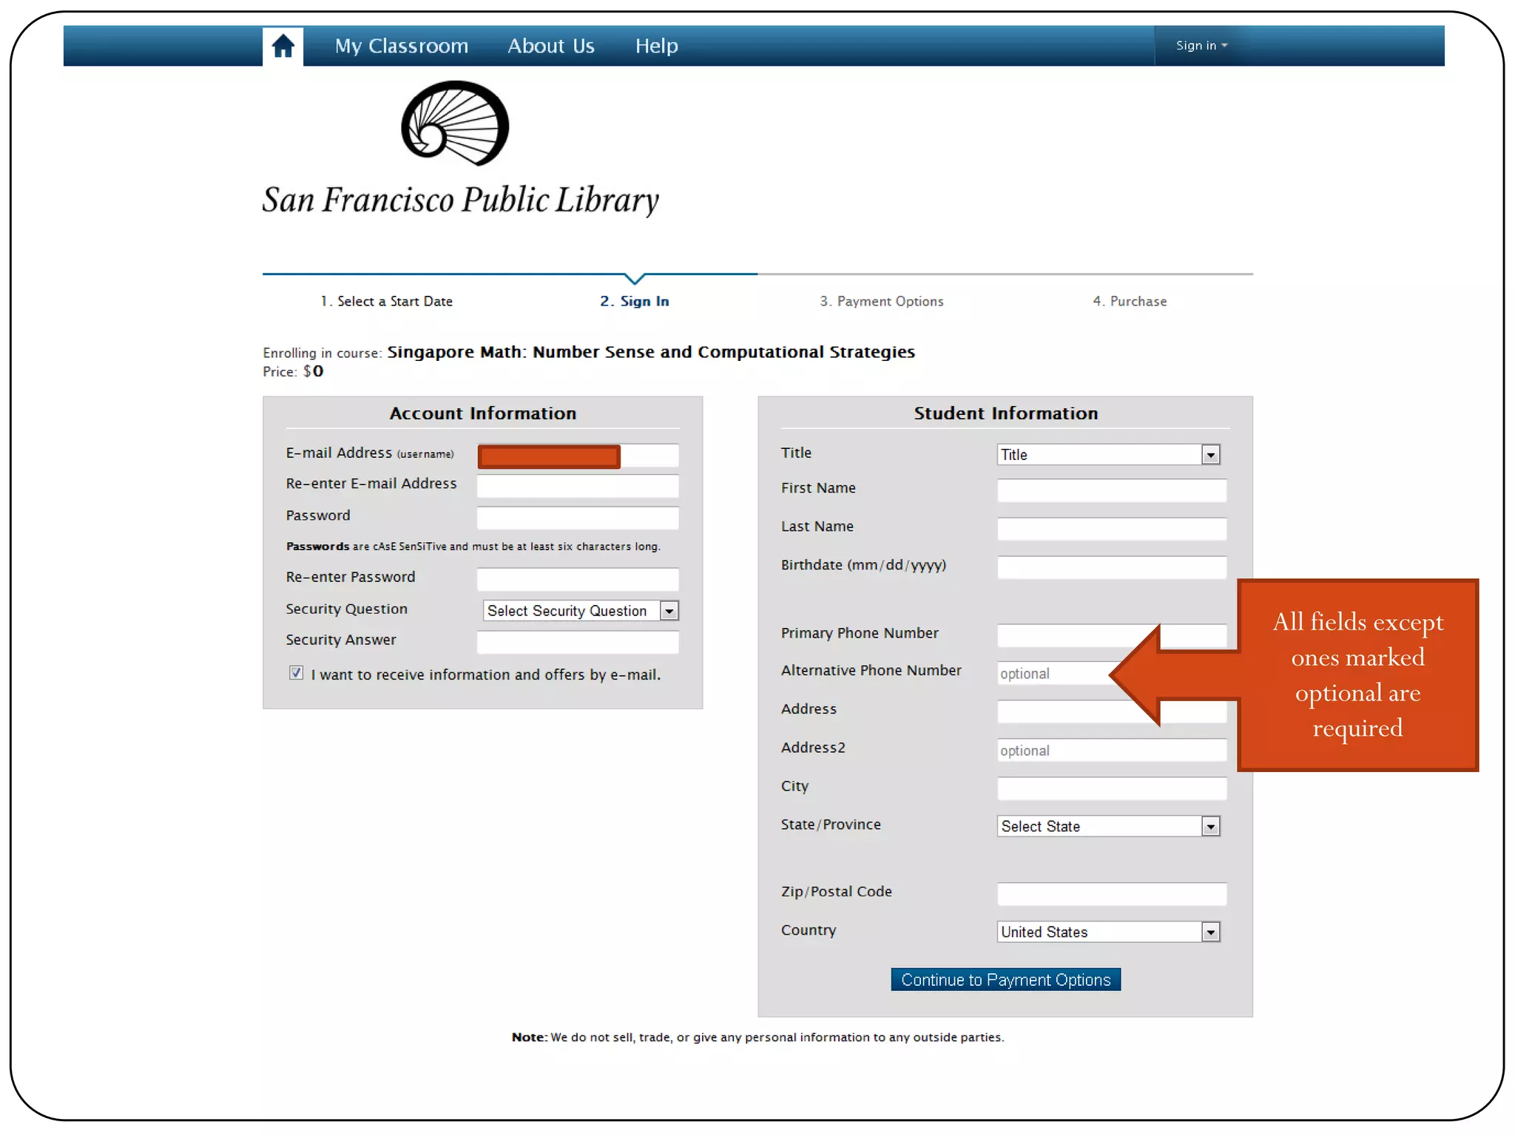Open the Country dropdown showing United States
This screenshot has height=1136, width=1515.
coord(1107,932)
